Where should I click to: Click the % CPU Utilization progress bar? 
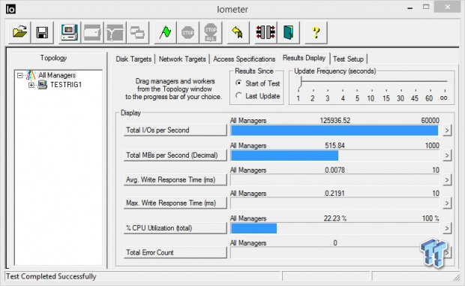(x=334, y=228)
